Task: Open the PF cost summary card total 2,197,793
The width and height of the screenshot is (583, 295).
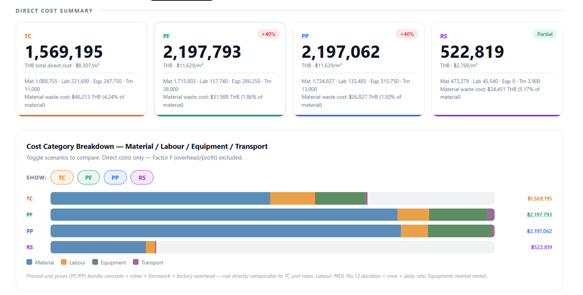Action: tap(202, 52)
